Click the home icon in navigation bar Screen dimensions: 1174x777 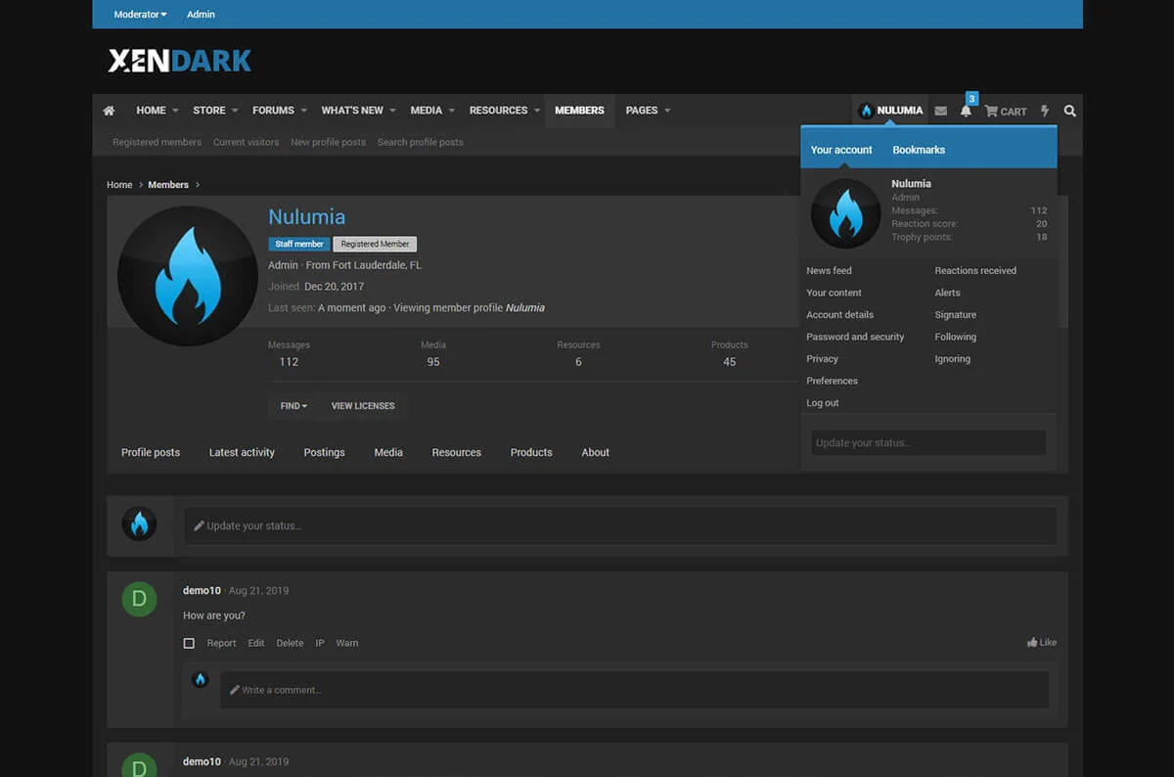pyautogui.click(x=109, y=111)
